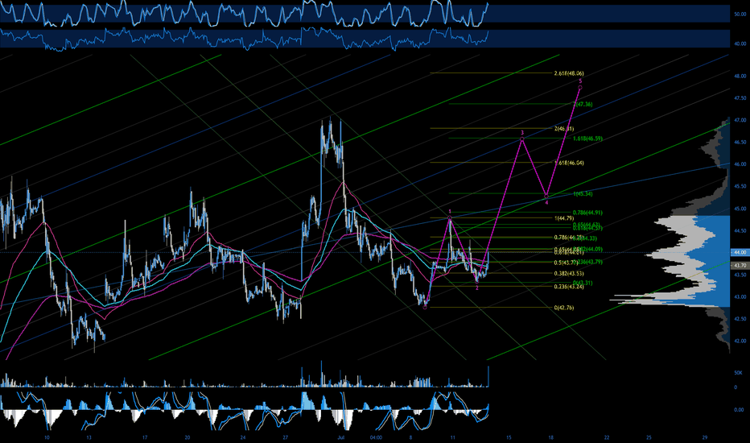The width and height of the screenshot is (750, 443).
Task: Click the highlighted 44.00 current price tag
Action: pos(740,252)
